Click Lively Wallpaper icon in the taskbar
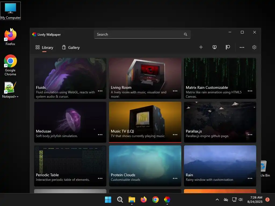 coord(167,200)
